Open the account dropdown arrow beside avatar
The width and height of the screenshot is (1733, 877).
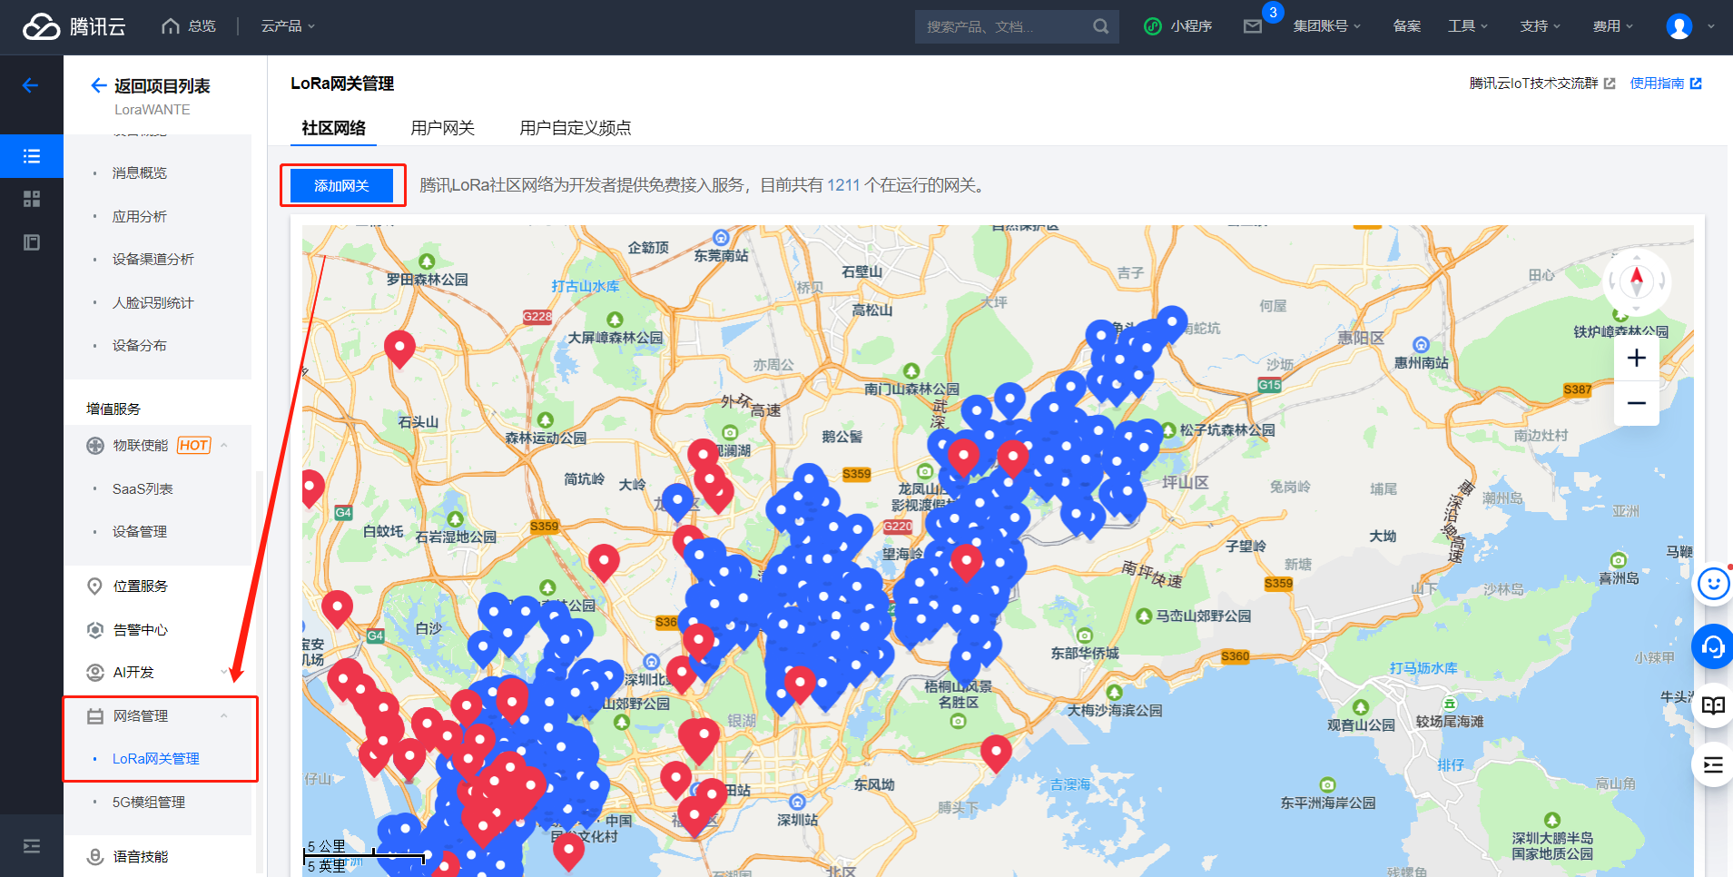click(1710, 26)
